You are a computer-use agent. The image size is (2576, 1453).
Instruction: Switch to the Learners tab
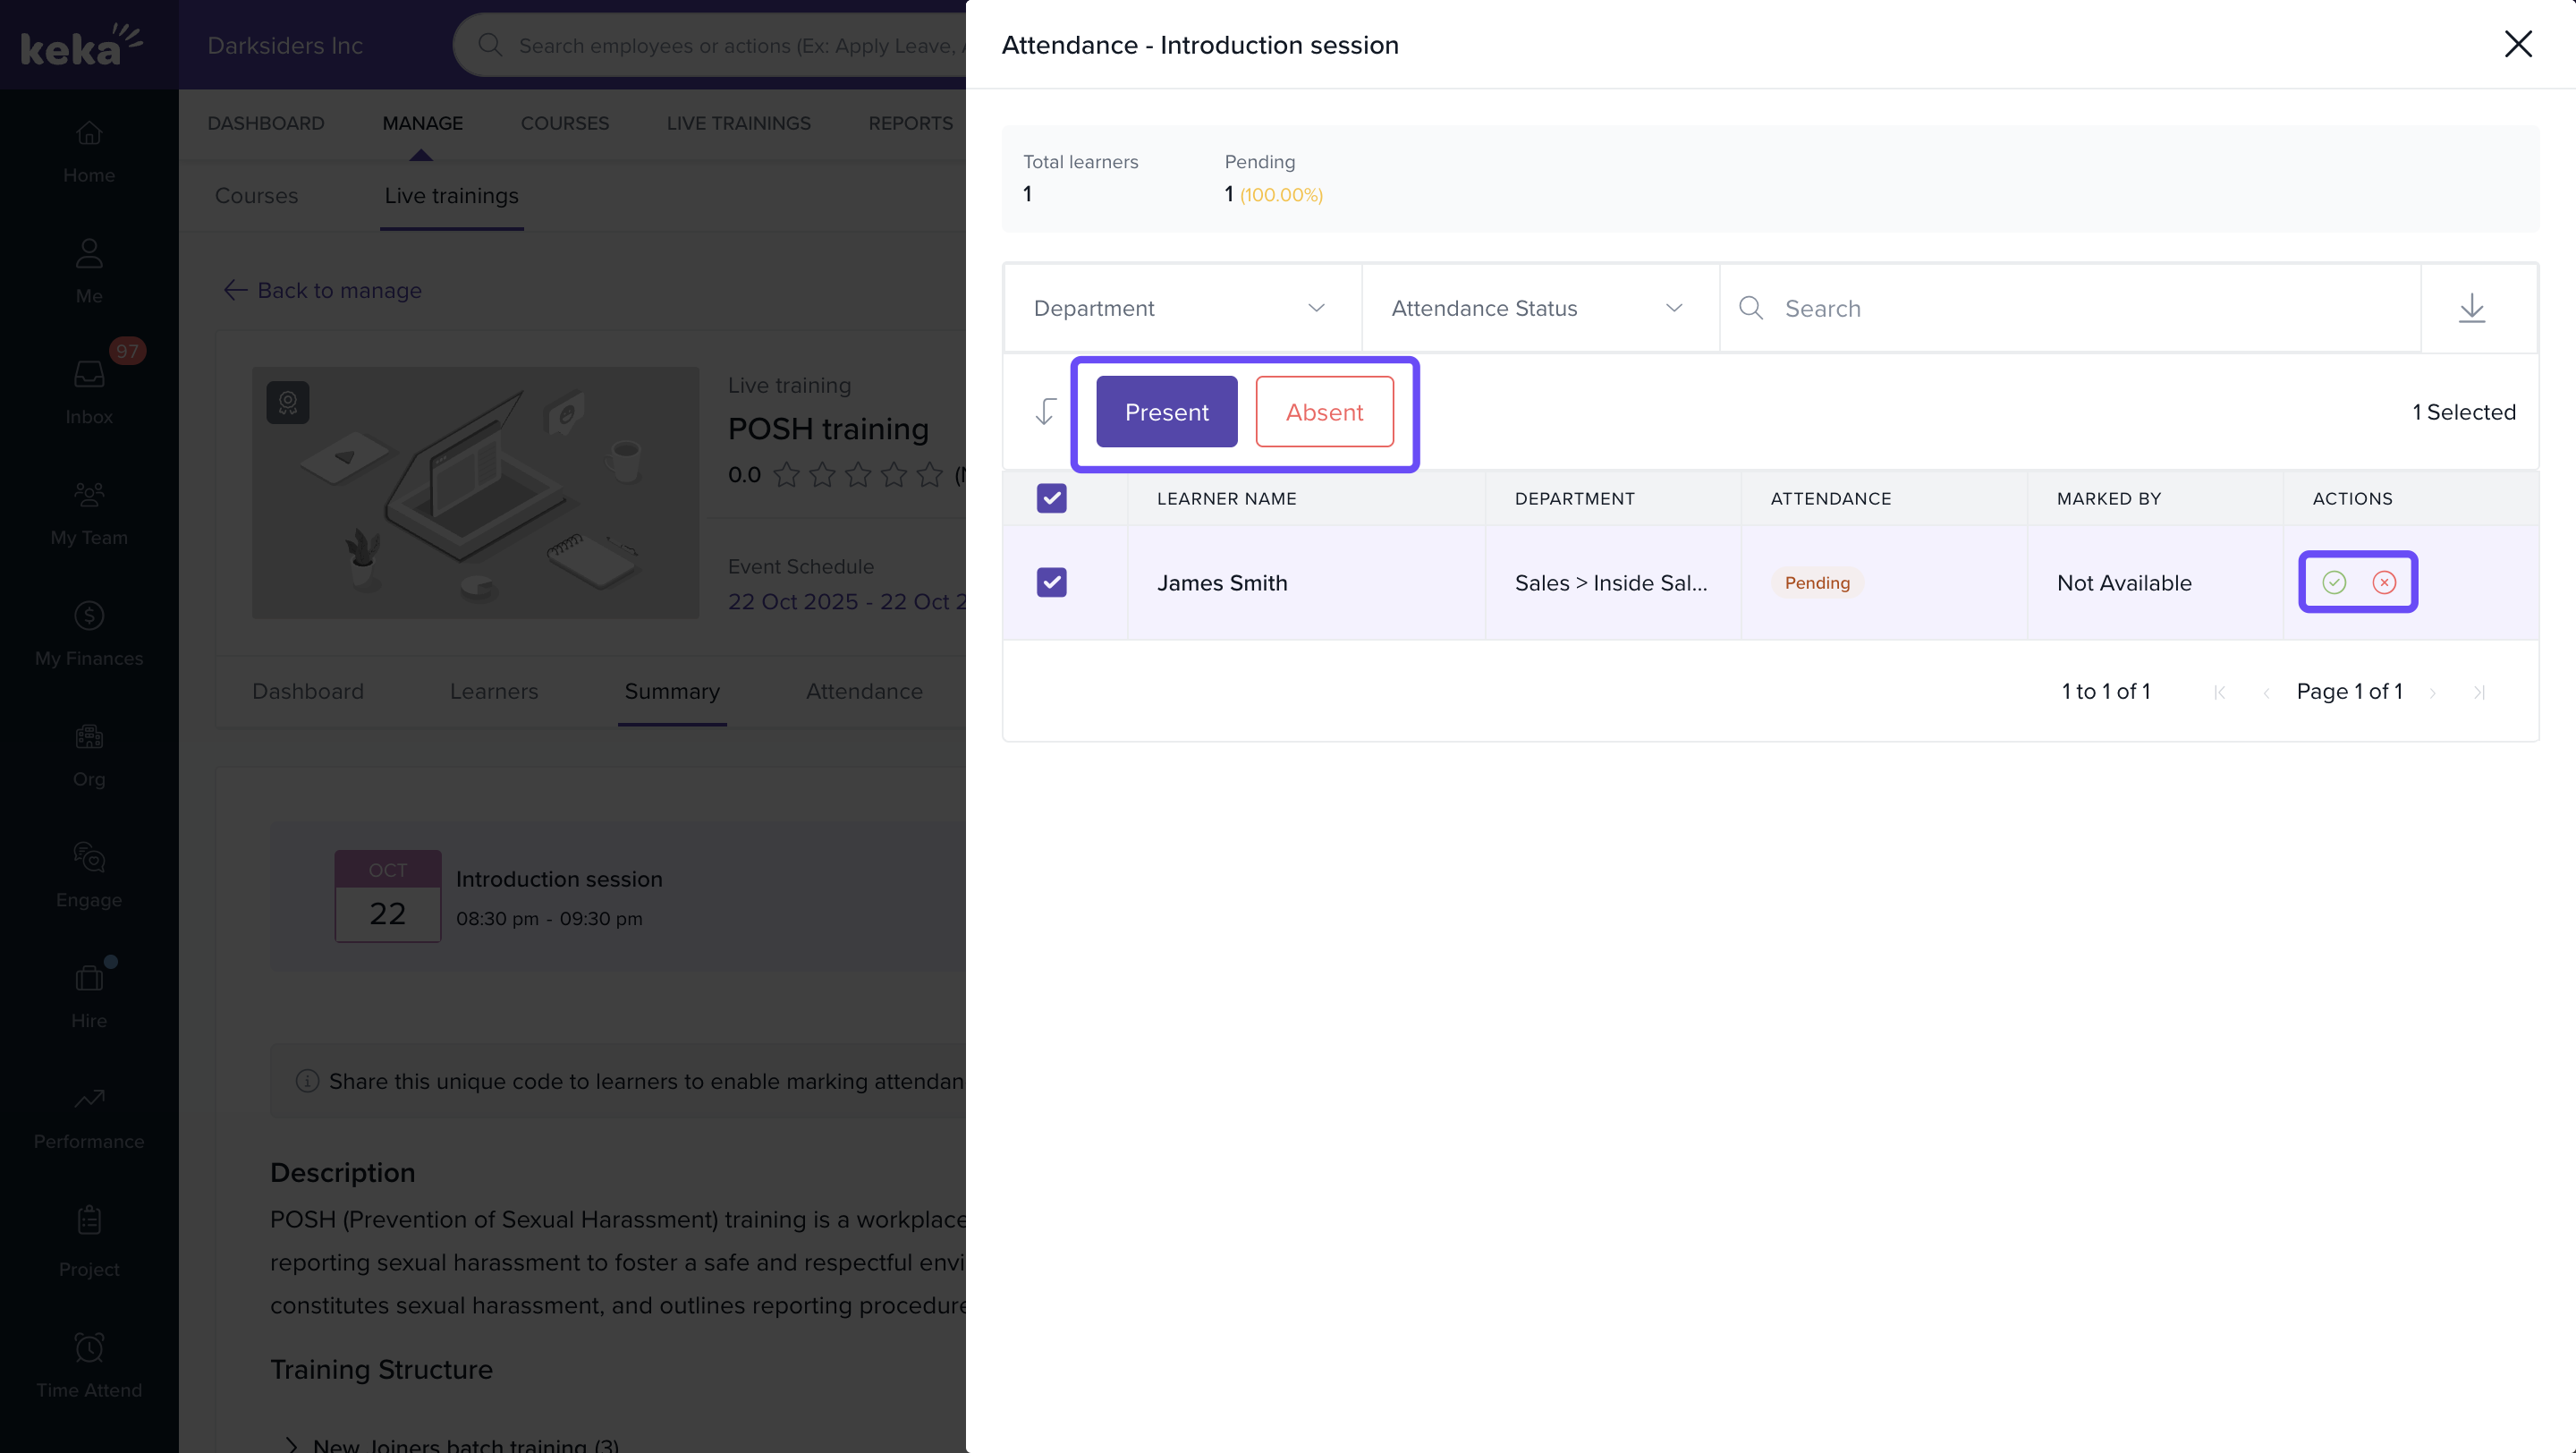pyautogui.click(x=493, y=691)
